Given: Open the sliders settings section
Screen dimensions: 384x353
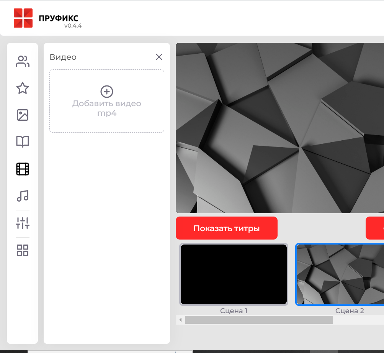Looking at the screenshot, I should [x=23, y=223].
